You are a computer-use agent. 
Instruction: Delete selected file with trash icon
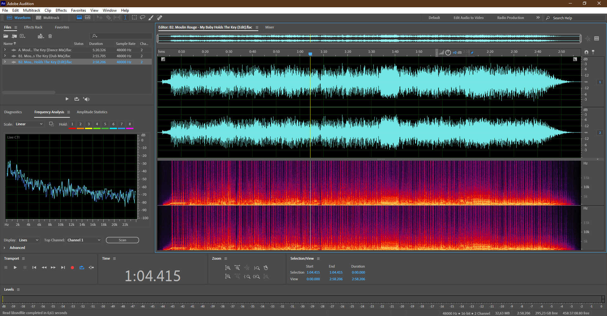50,36
